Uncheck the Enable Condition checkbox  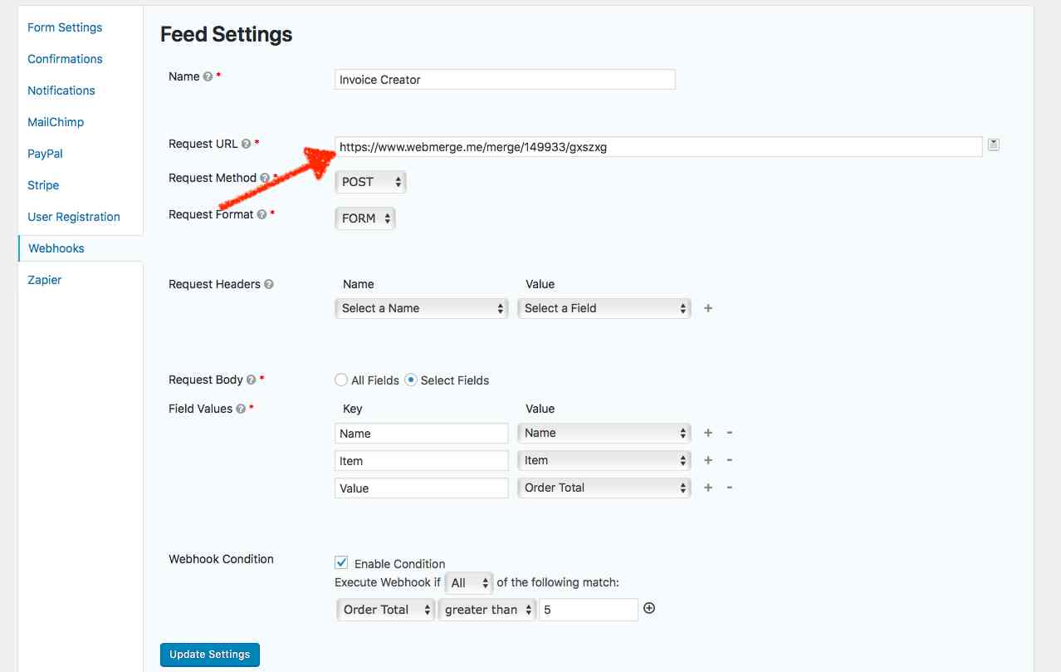[341, 563]
